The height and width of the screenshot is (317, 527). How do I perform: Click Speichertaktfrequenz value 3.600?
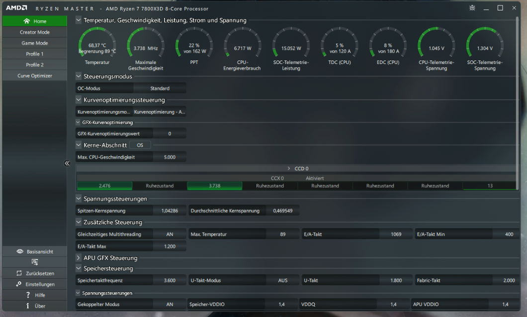pos(170,280)
